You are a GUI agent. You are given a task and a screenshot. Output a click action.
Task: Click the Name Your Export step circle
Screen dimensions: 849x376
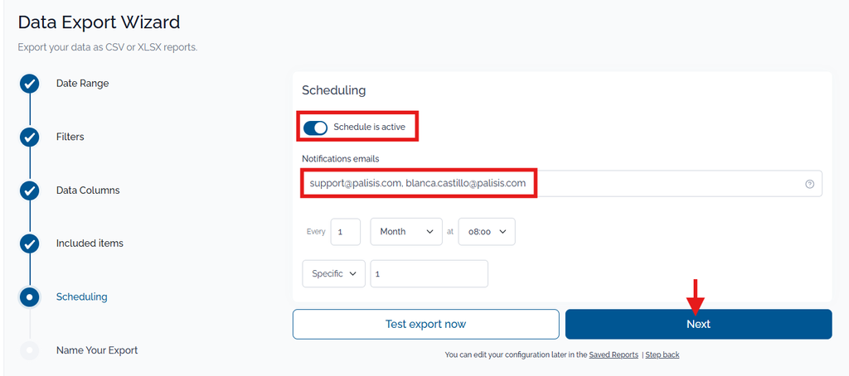30,350
